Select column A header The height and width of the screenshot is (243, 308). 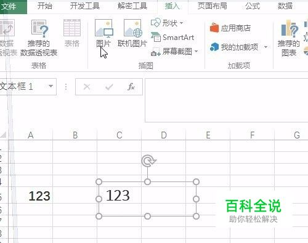click(x=31, y=135)
